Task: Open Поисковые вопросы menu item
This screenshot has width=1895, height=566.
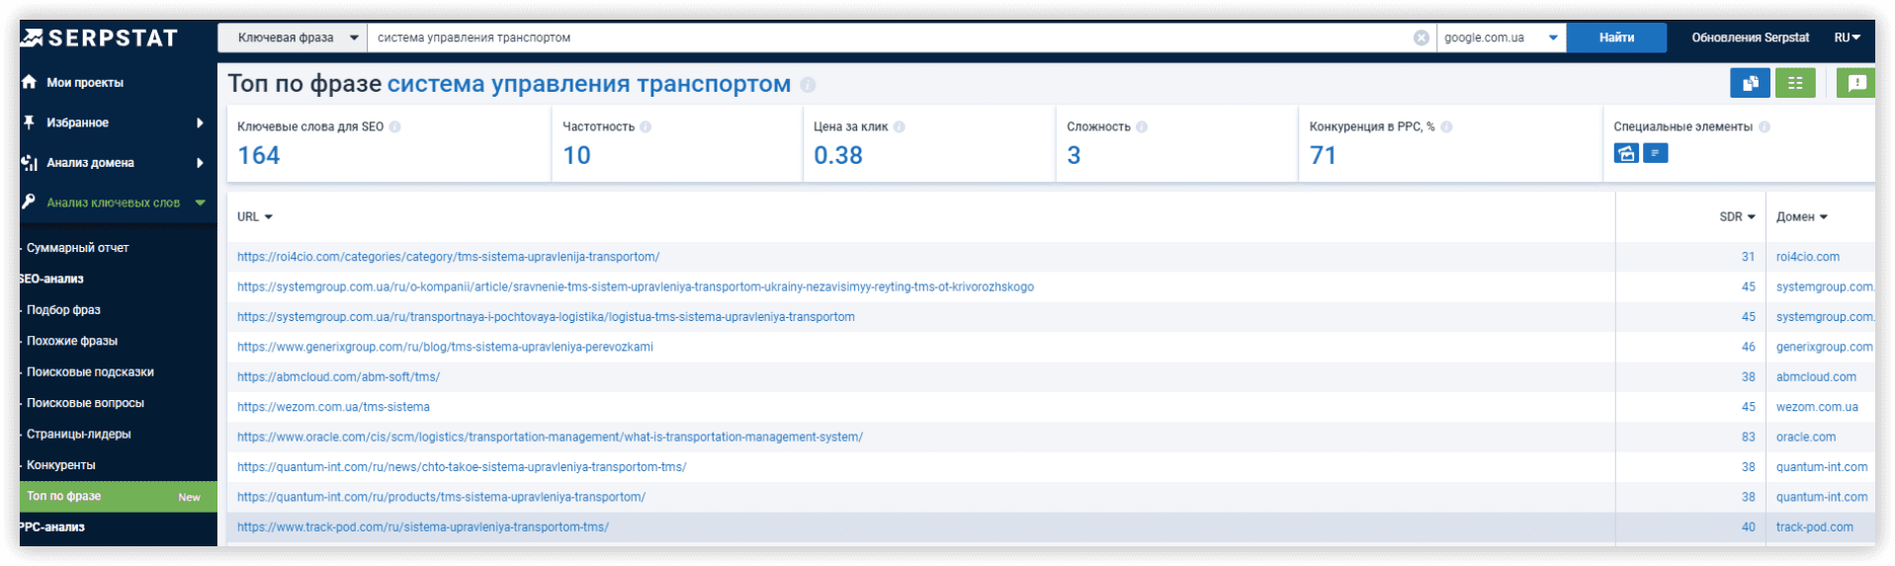Action: coord(85,403)
